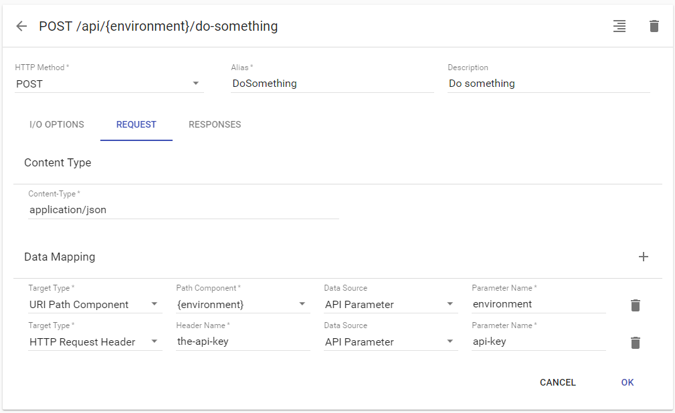
Task: Delete the environment mapping row
Action: coord(635,305)
